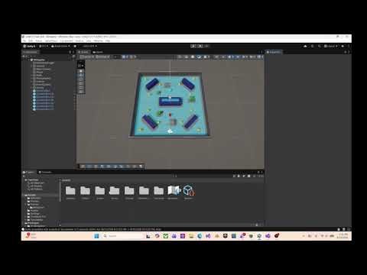Select the Move tool in Scene overlay
The height and width of the screenshot is (275, 367).
click(81, 75)
